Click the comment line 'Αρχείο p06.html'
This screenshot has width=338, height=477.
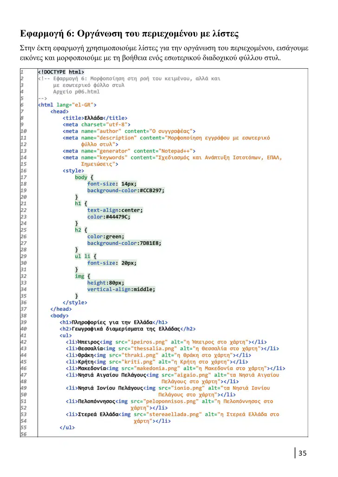point(77,92)
